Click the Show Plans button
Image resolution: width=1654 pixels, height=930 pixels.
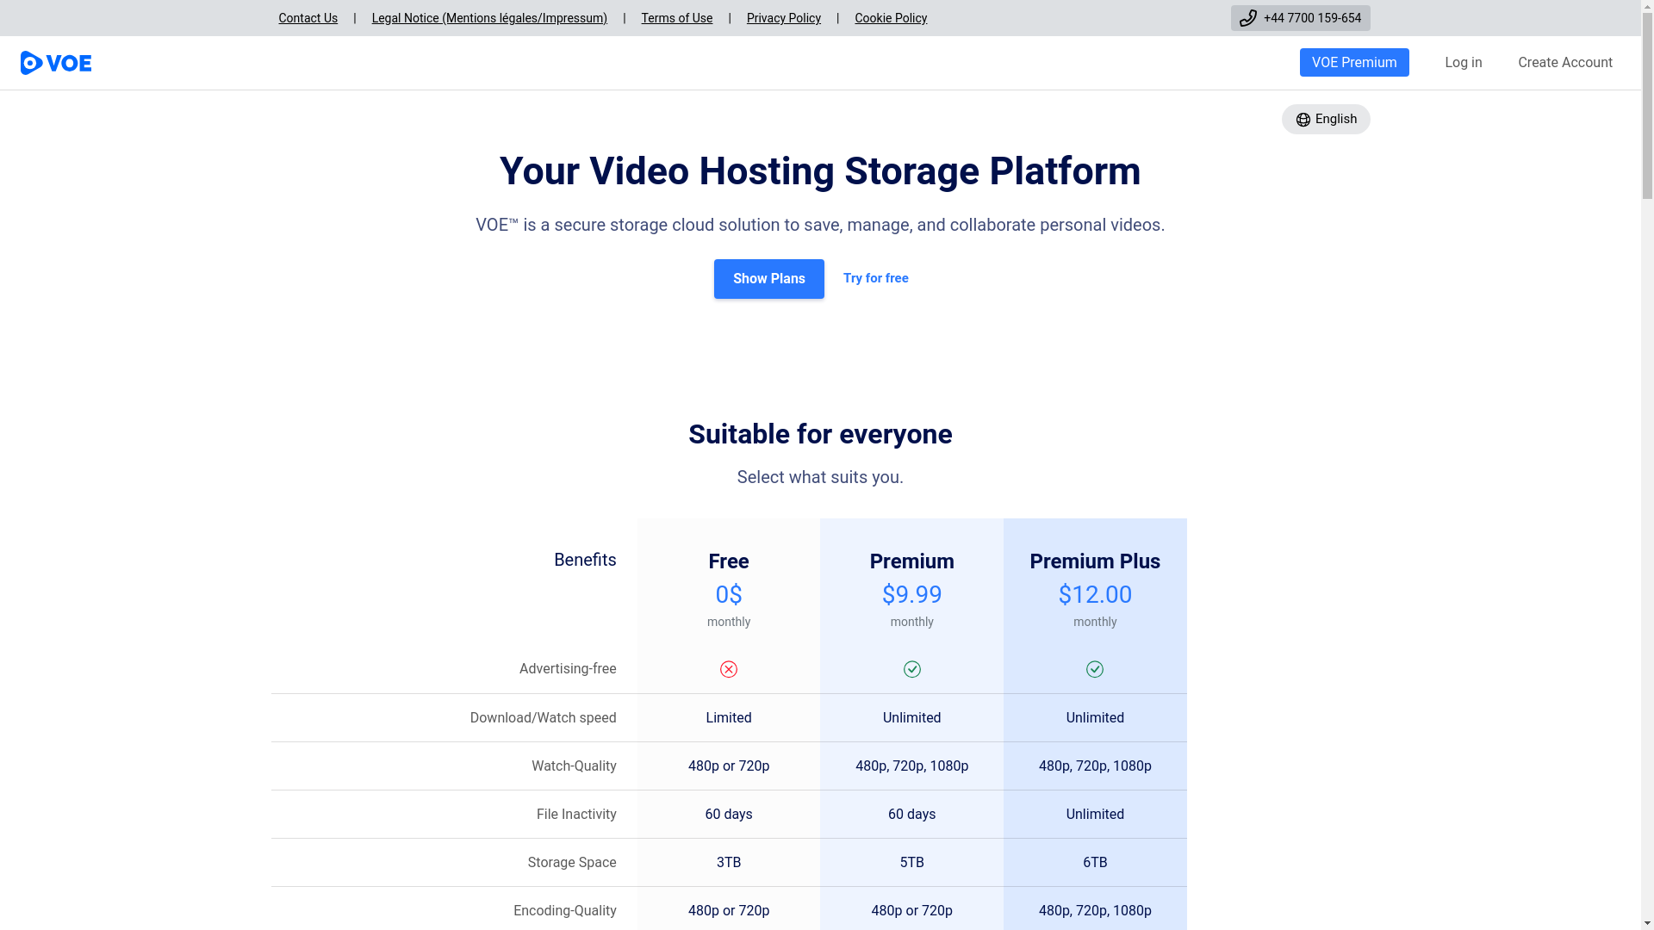(769, 279)
